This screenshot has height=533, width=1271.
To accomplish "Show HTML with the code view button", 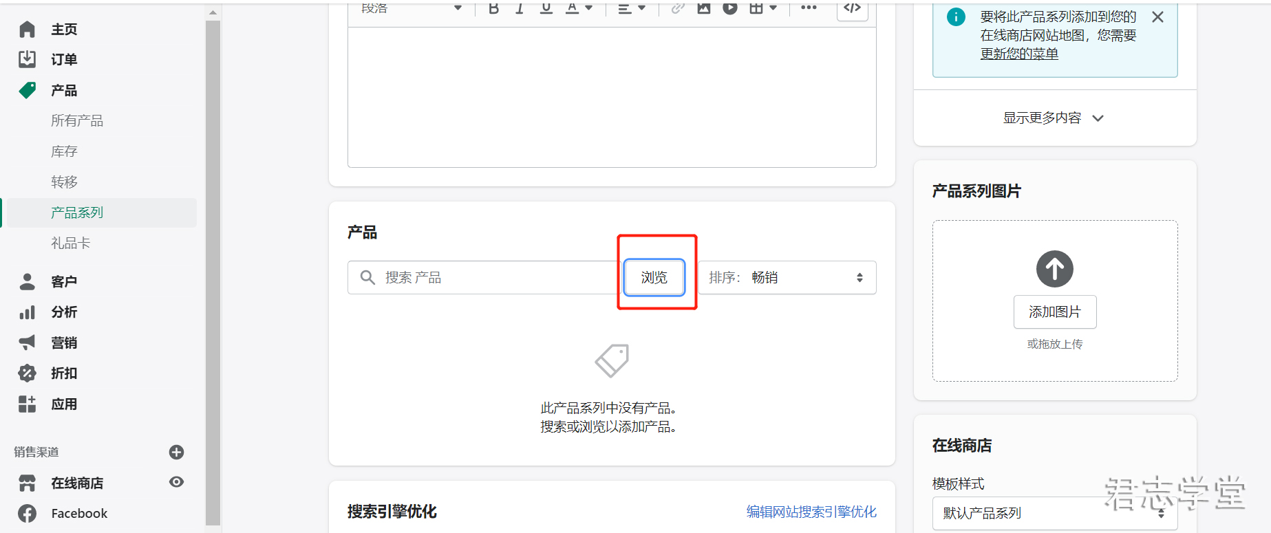I will pyautogui.click(x=852, y=8).
